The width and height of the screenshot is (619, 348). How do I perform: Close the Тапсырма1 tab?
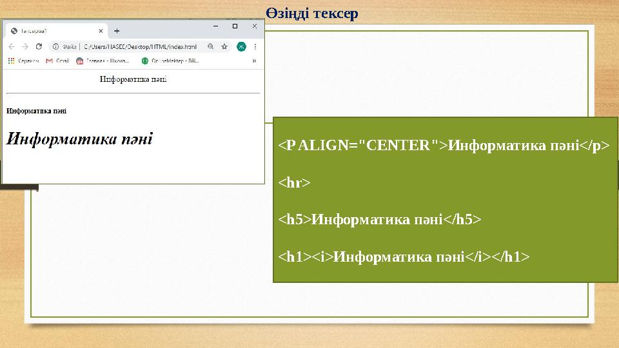click(101, 31)
